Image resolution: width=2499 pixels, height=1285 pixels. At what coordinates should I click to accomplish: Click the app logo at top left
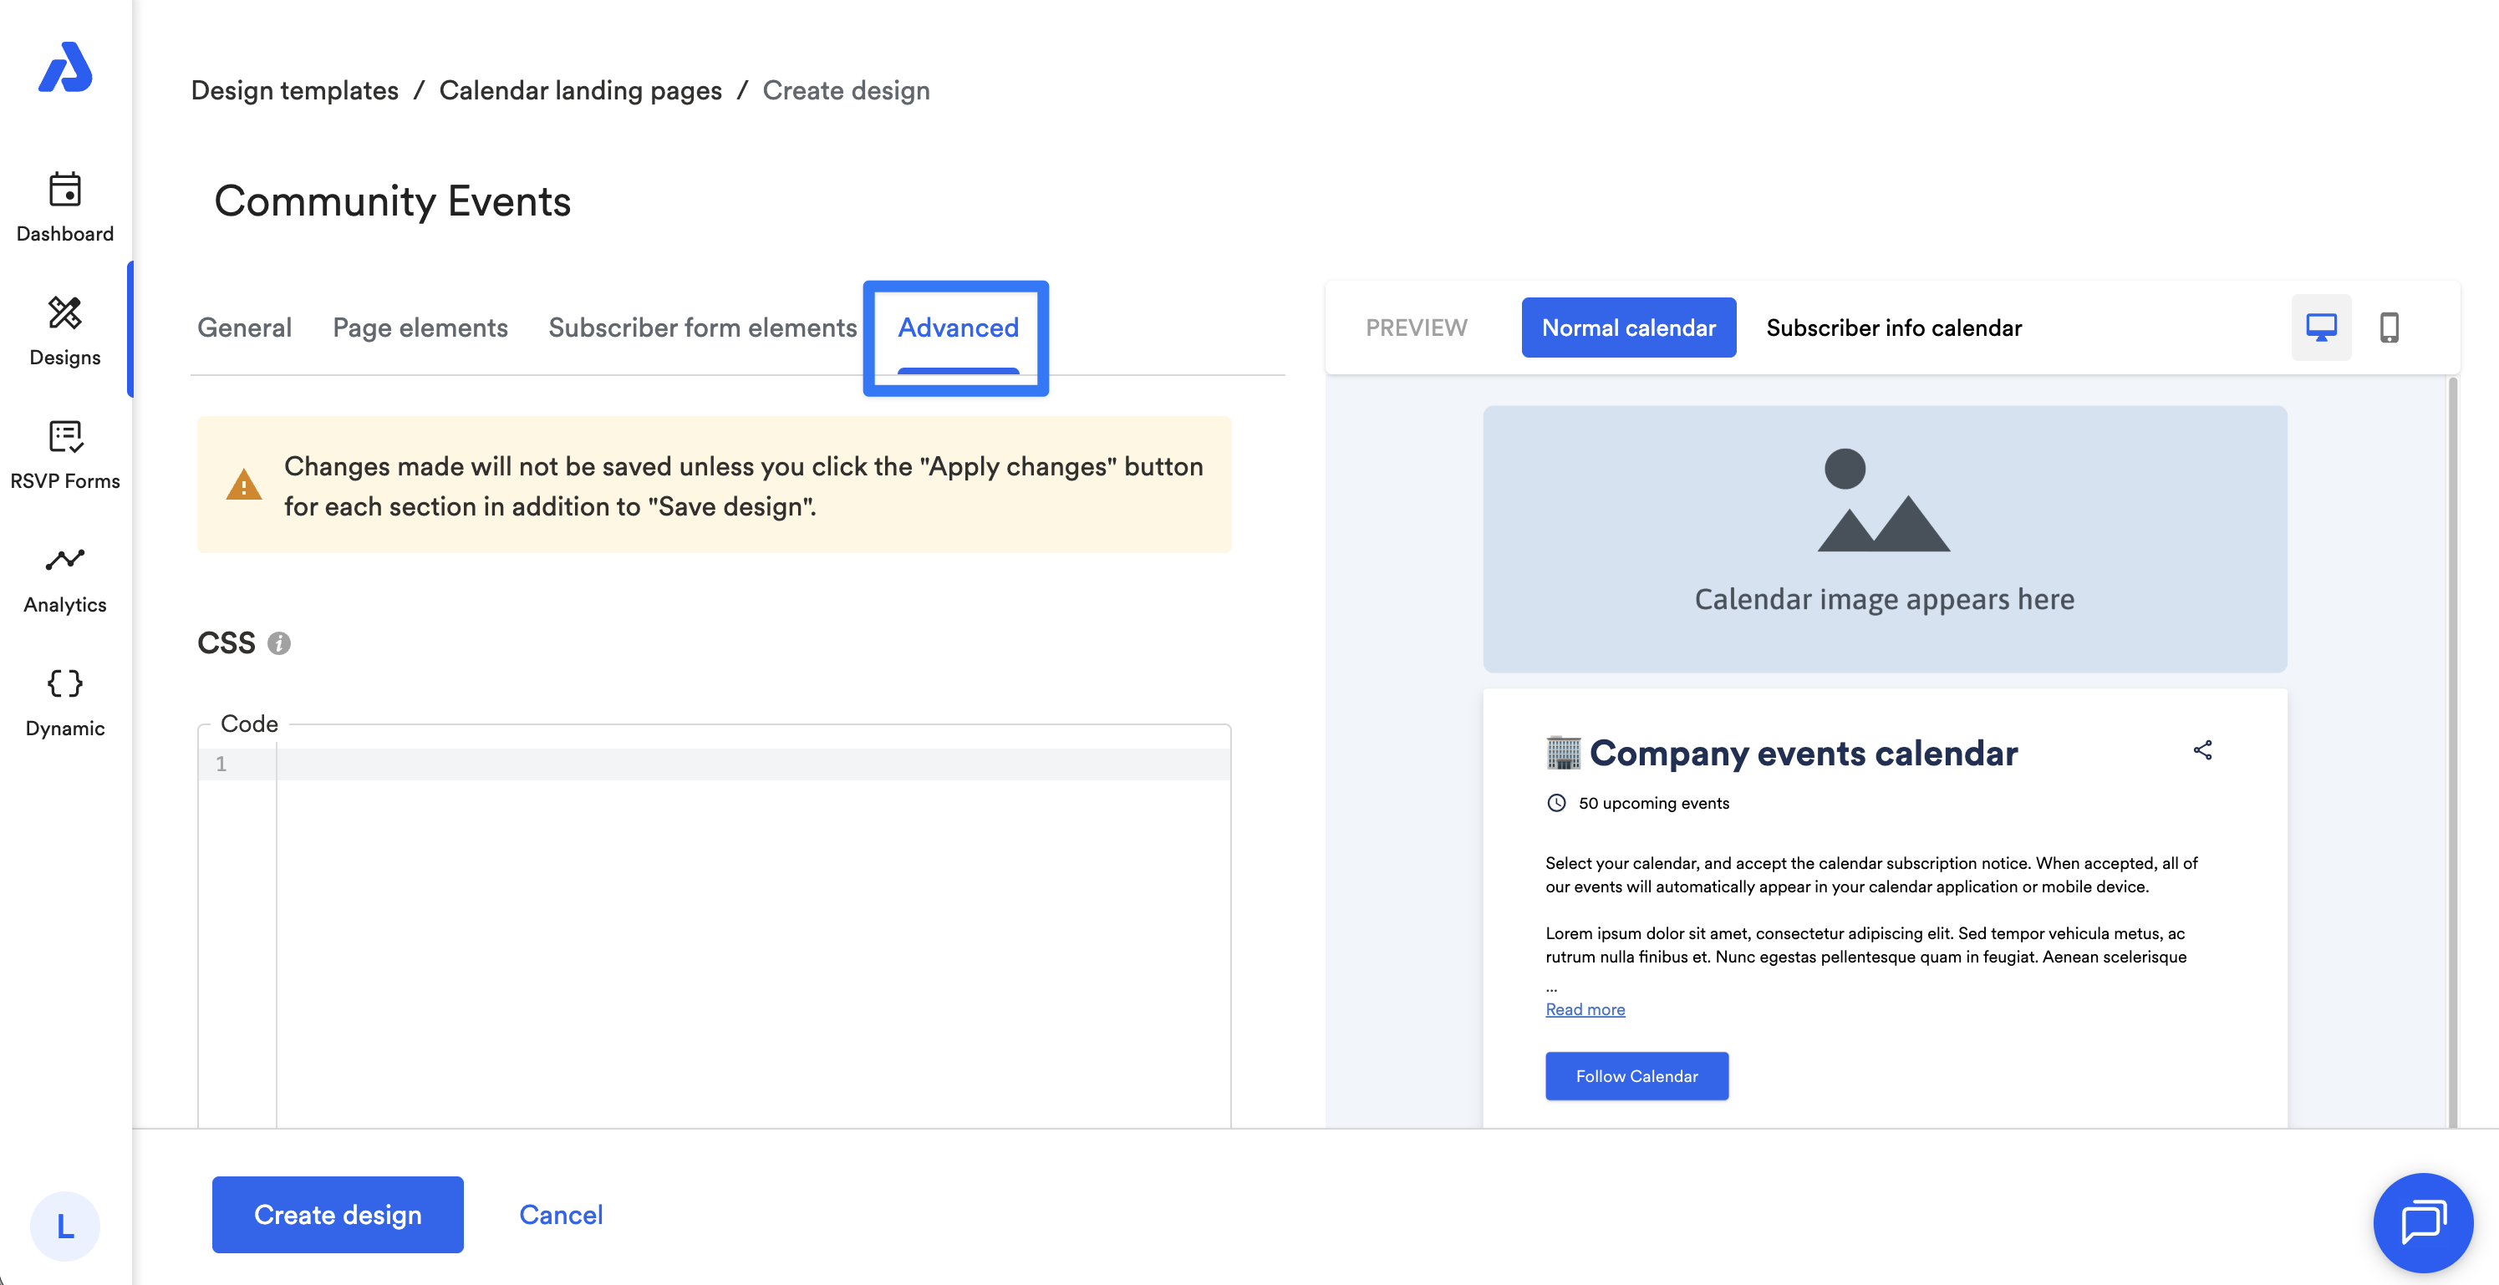65,68
